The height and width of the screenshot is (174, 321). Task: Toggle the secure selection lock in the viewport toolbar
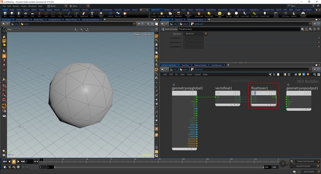point(4,55)
